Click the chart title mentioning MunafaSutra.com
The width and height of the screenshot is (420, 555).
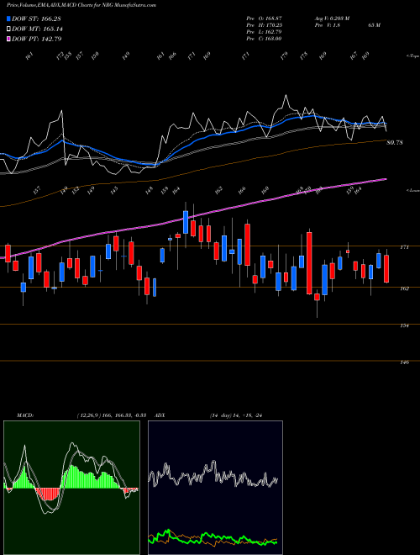point(81,5)
